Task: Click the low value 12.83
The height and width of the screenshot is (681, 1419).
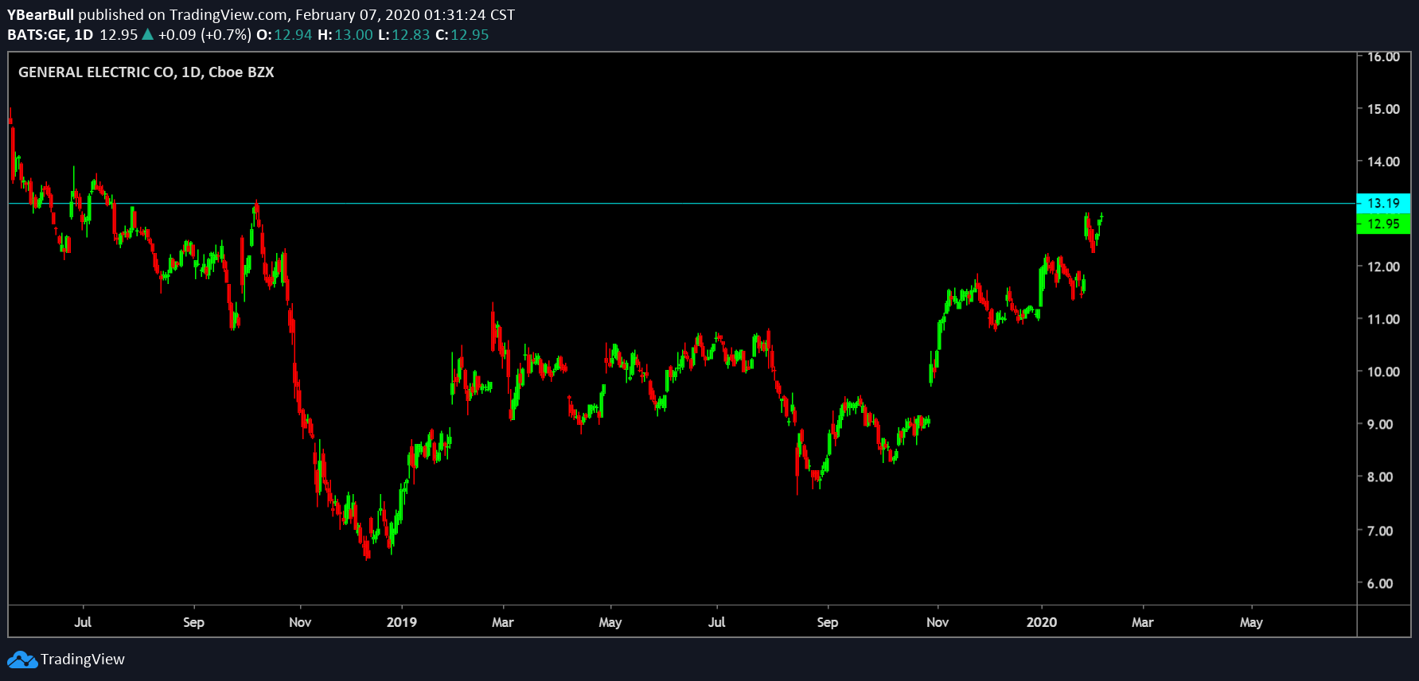Action: point(411,35)
